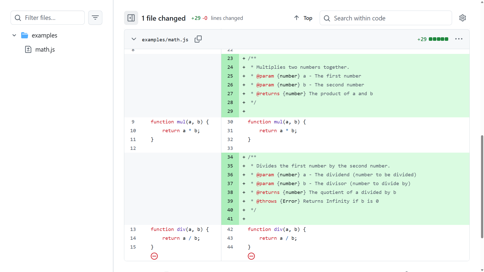The height and width of the screenshot is (272, 484).
Task: Click the math.js file diff icon
Action: pyautogui.click(x=28, y=49)
